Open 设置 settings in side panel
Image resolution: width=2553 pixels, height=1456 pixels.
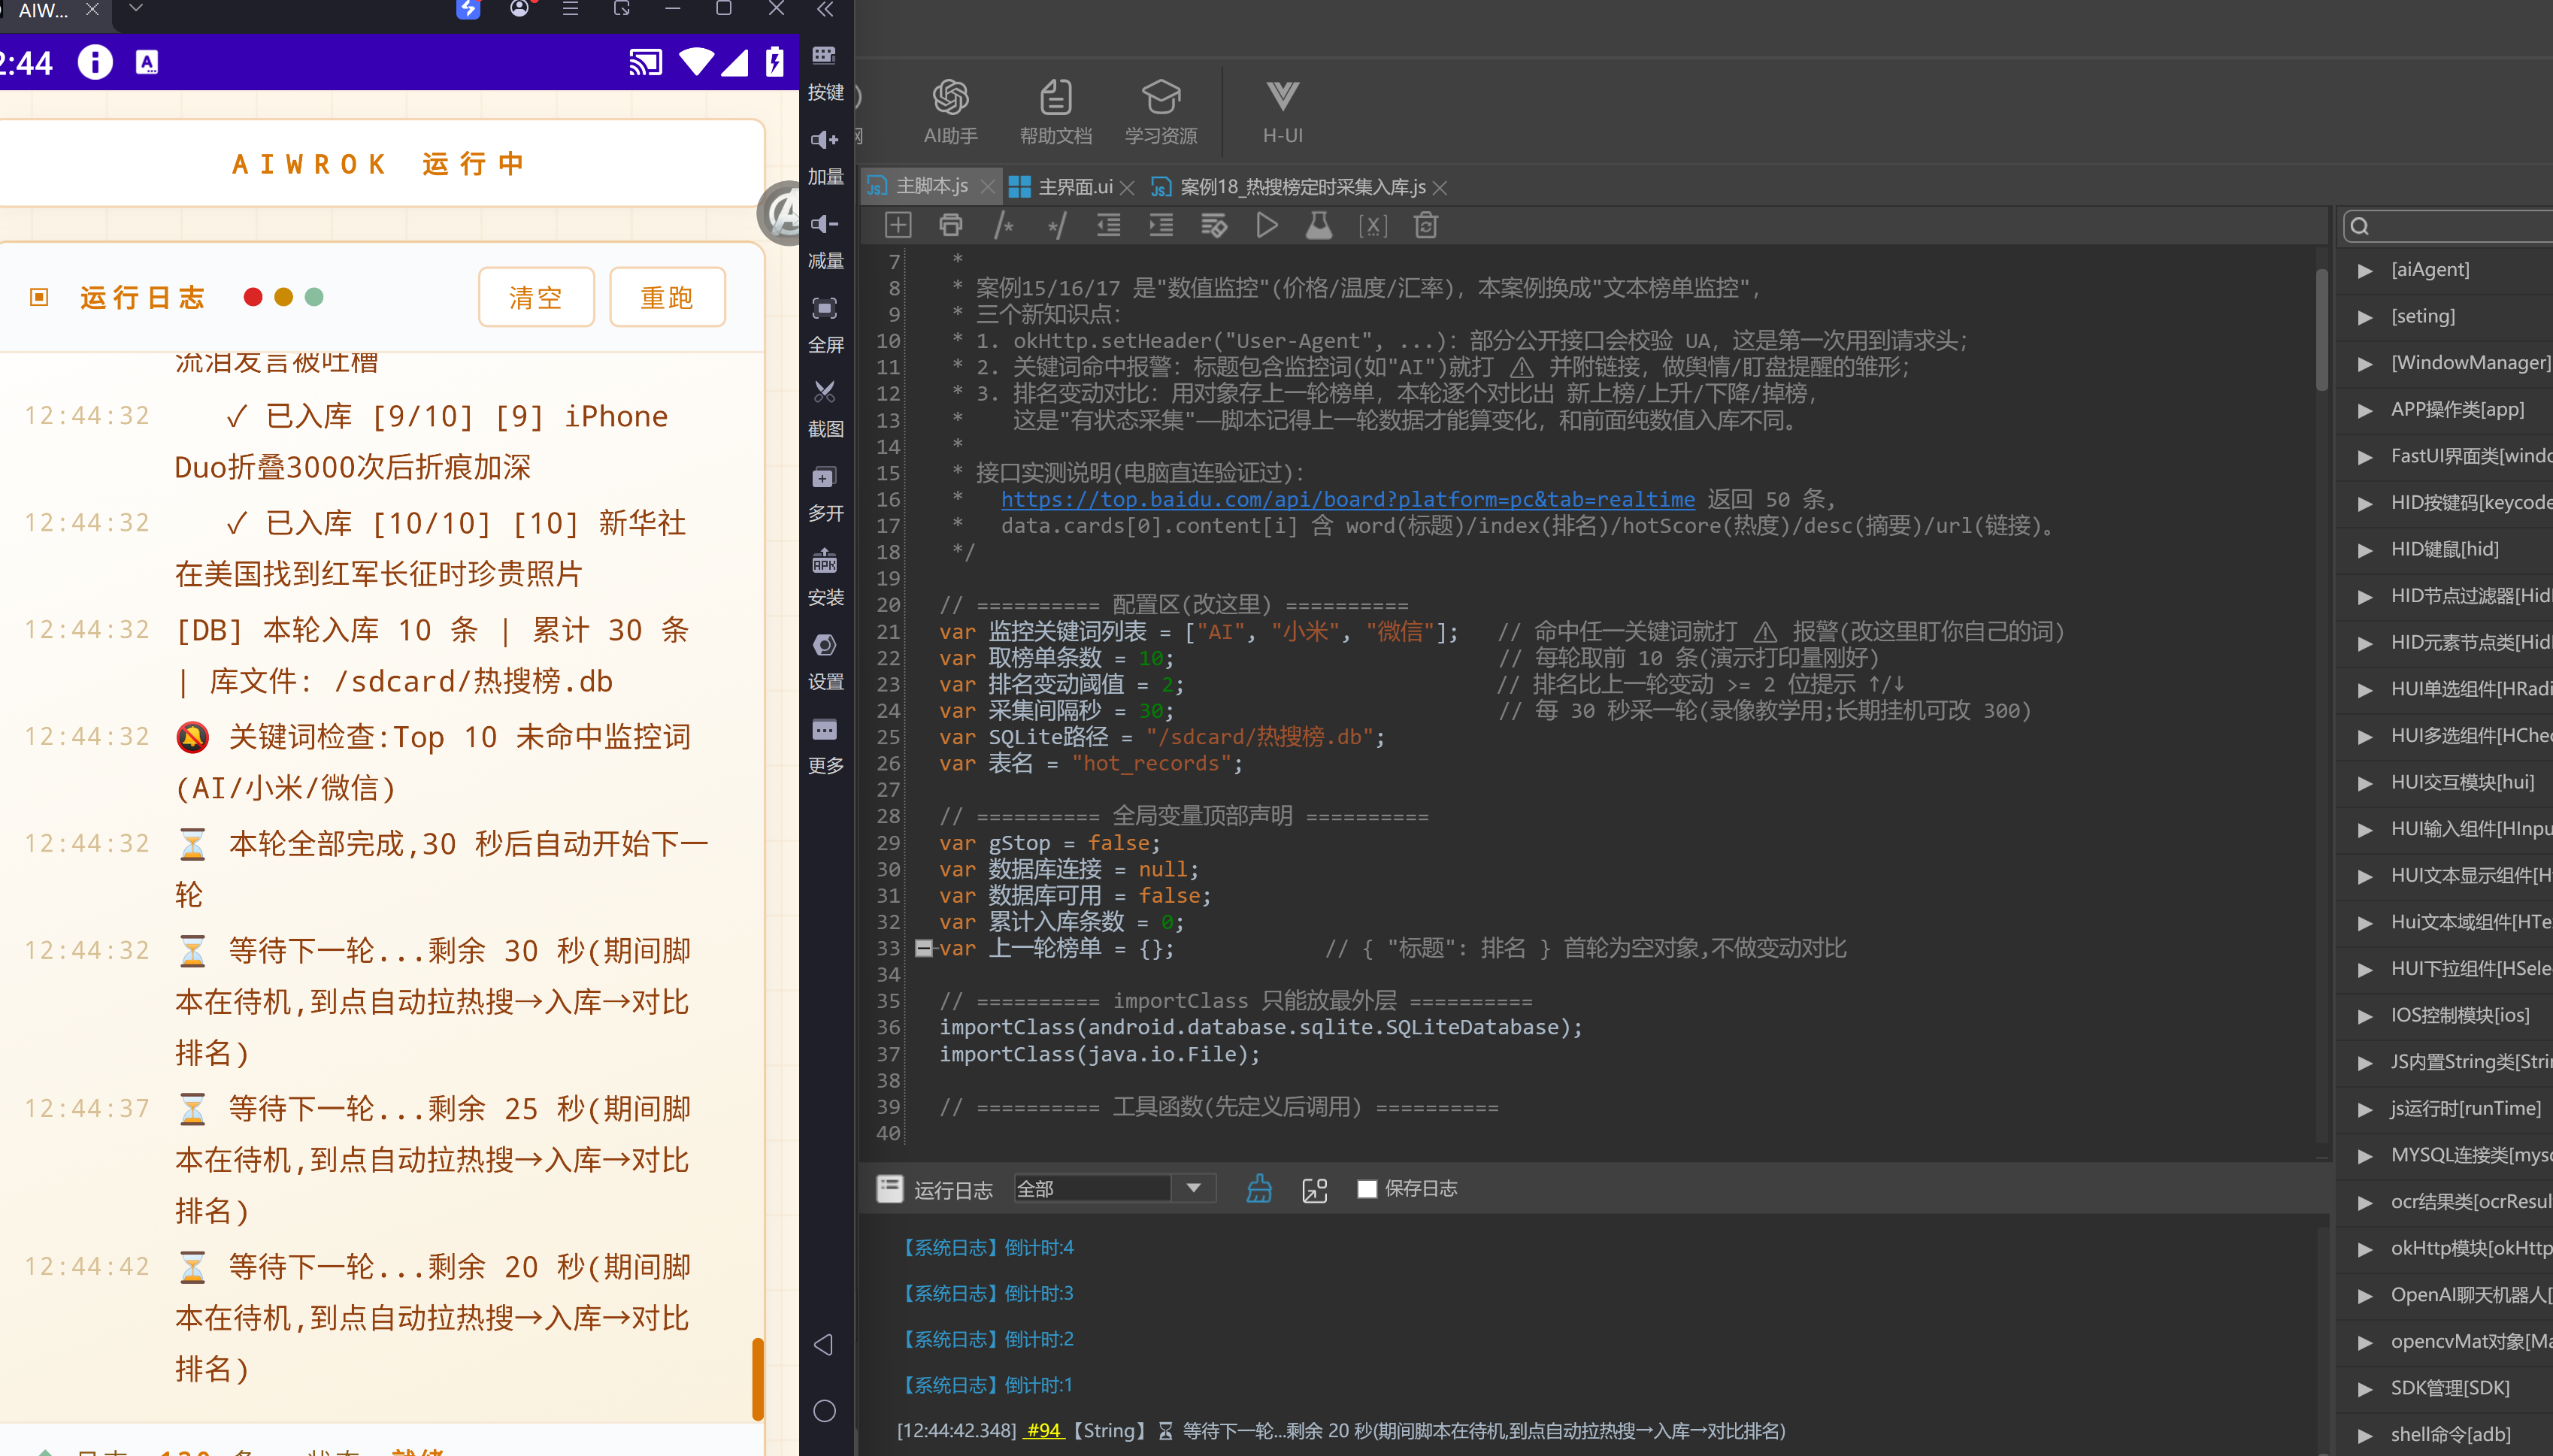825,661
